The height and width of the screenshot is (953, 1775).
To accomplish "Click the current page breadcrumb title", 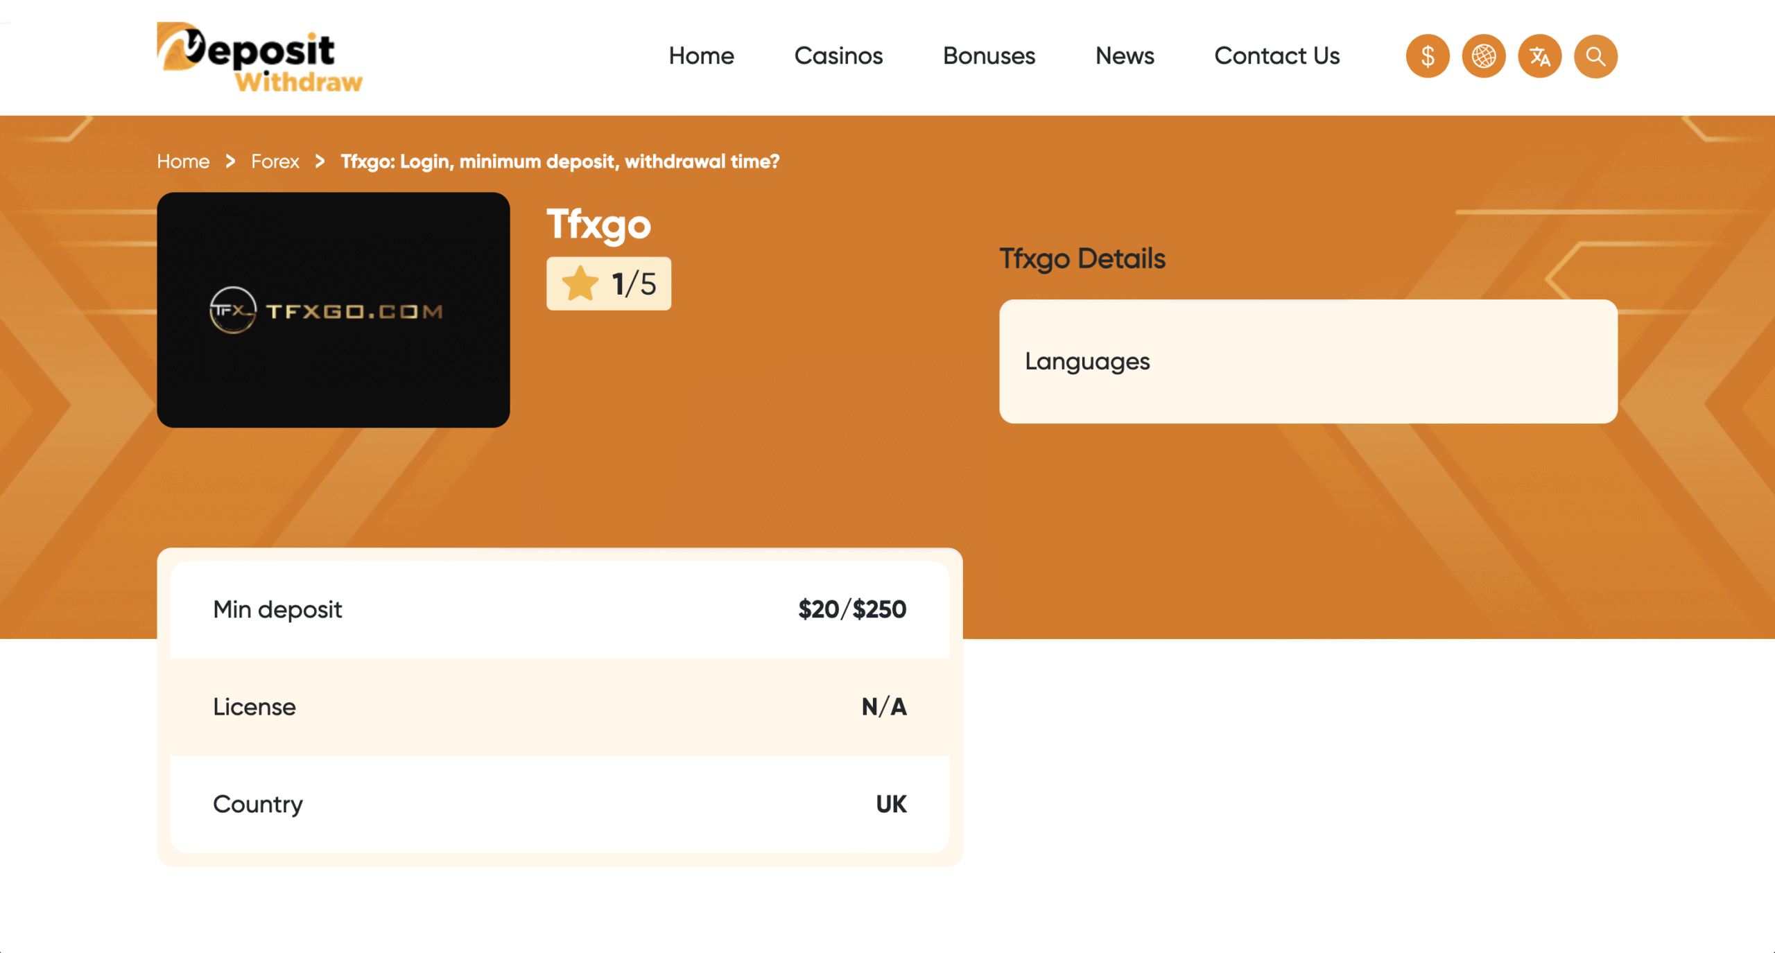I will click(x=560, y=161).
